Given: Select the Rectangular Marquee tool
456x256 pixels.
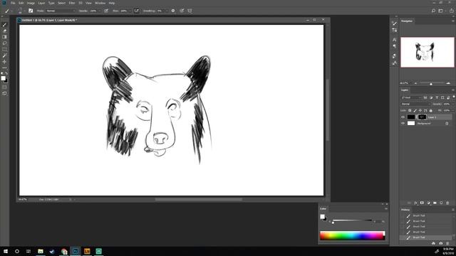Looking at the screenshot, I should [4, 49].
